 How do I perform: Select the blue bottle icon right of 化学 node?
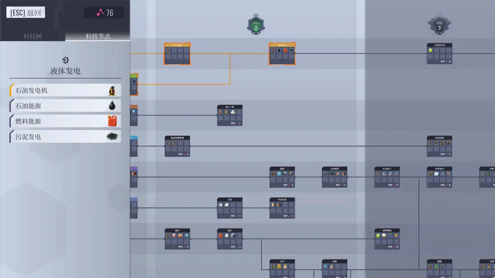[325, 266]
